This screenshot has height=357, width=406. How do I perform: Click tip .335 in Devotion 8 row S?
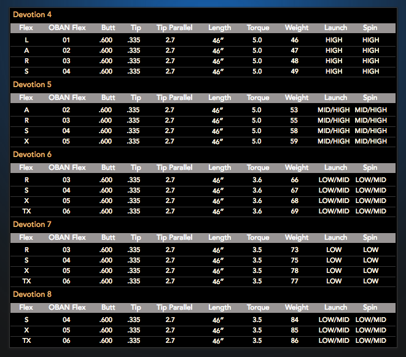(x=134, y=320)
